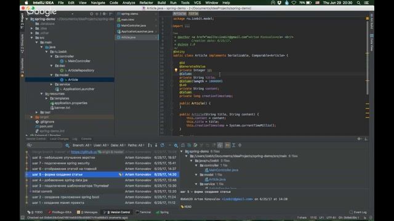
Task: Focus the version control log search field
Action: [x=44, y=145]
